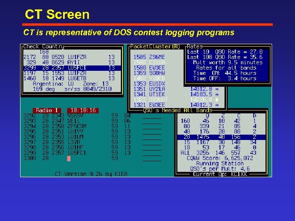The image size is (295, 221).
Task: Select highlighted 3299 LU5FCI row in Check Country
Action: coord(72,68)
